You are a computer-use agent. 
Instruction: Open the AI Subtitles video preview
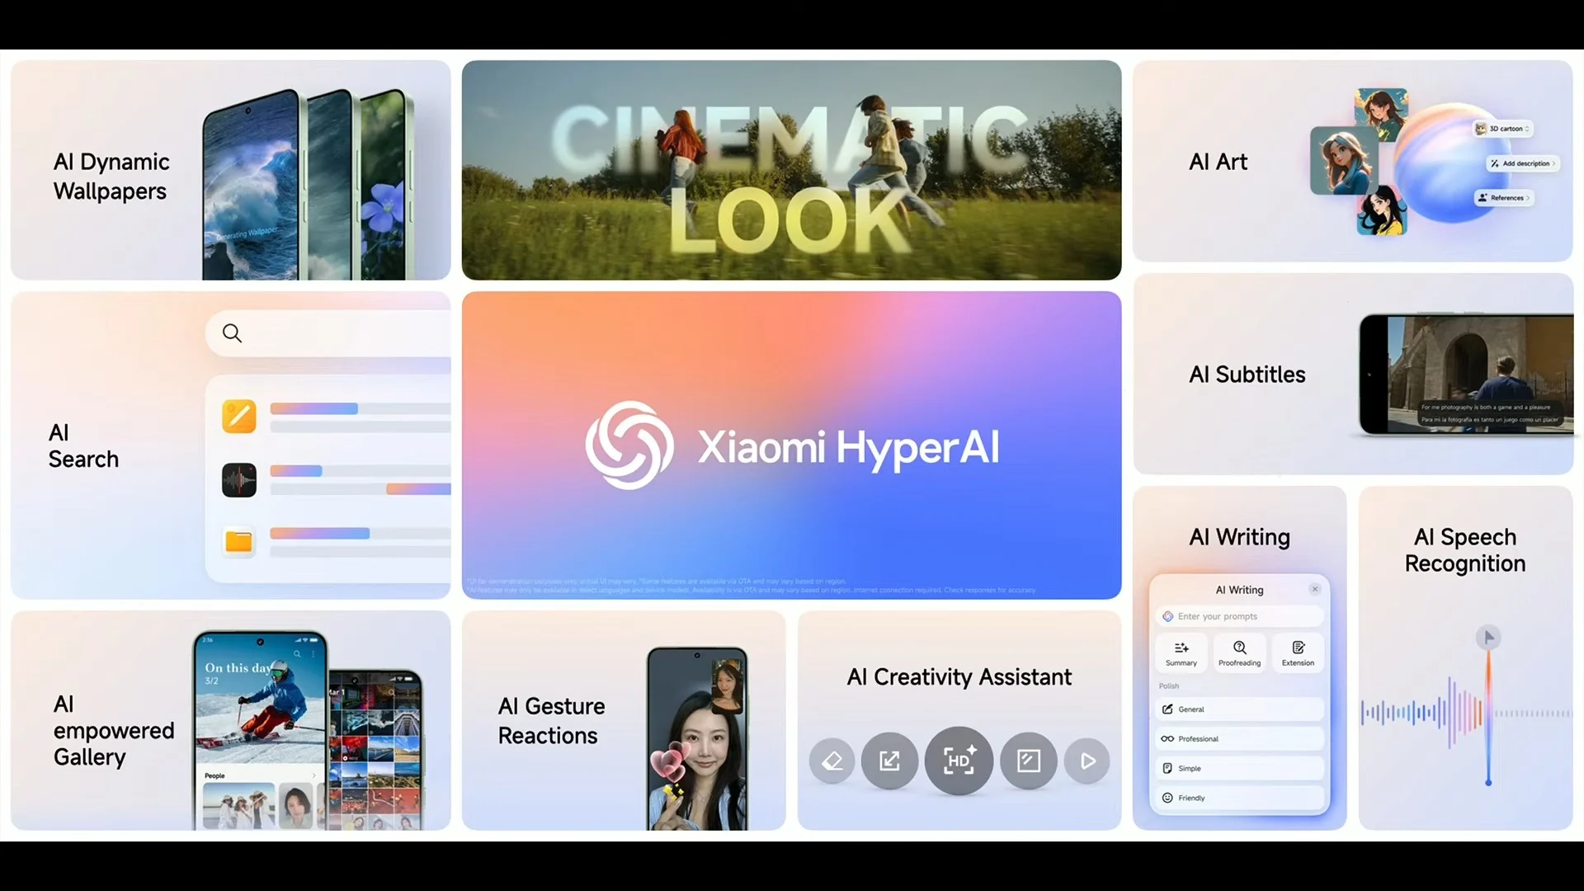coord(1466,374)
